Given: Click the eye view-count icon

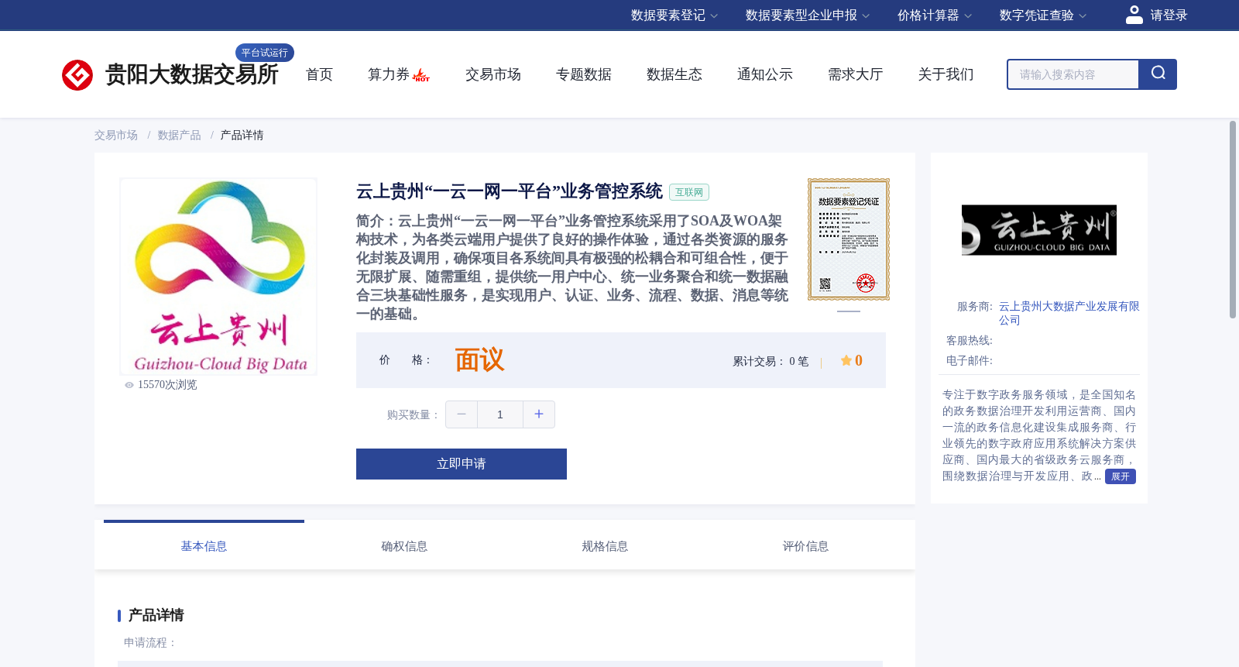Looking at the screenshot, I should 129,385.
